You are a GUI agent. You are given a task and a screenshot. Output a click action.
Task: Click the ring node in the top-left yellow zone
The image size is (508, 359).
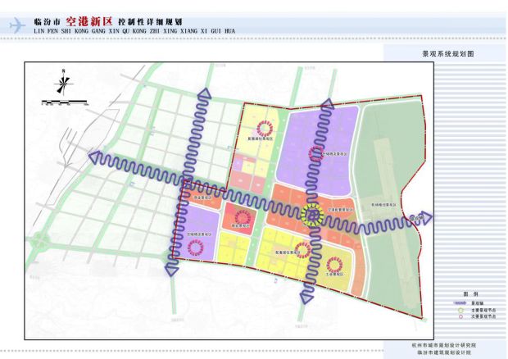pyautogui.click(x=265, y=127)
